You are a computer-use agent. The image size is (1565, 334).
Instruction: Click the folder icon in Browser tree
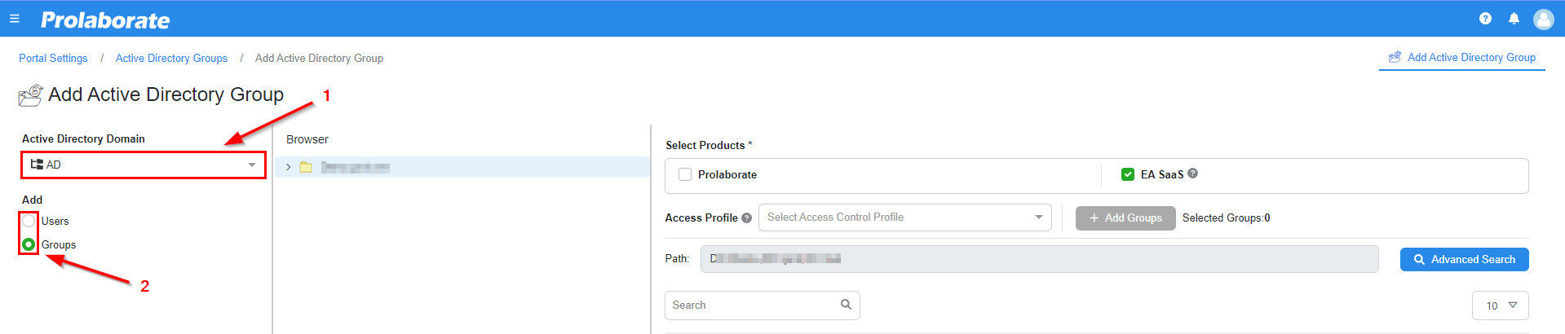coord(306,167)
